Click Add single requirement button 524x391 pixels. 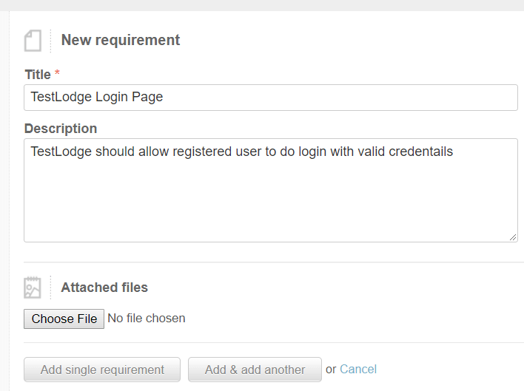click(x=102, y=370)
